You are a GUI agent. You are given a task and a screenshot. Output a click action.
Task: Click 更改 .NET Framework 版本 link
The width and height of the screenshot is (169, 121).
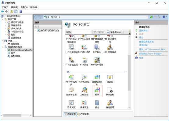click(152, 50)
